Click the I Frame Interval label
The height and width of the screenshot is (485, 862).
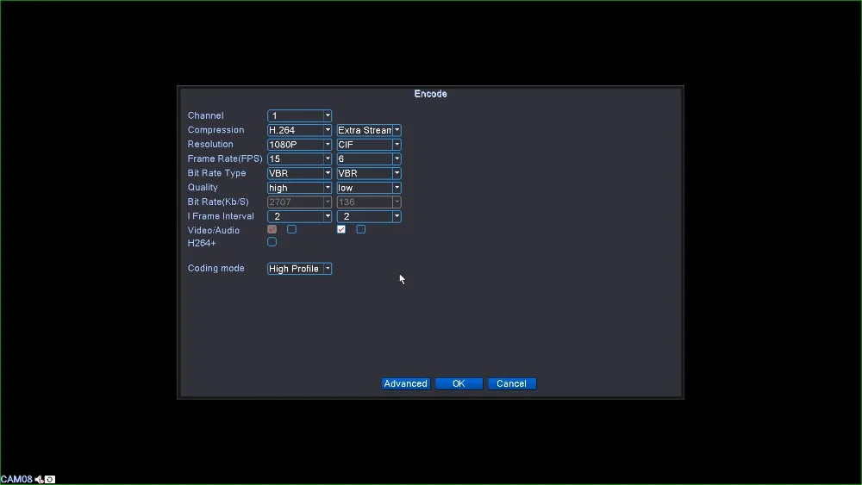point(221,216)
